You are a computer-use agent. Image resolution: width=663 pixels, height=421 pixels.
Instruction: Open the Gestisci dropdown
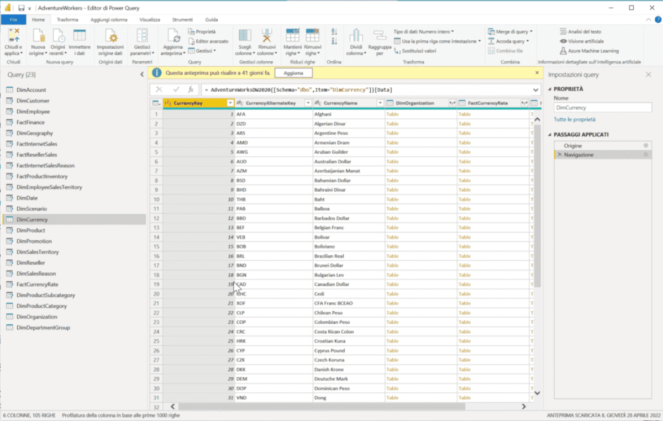click(x=202, y=51)
